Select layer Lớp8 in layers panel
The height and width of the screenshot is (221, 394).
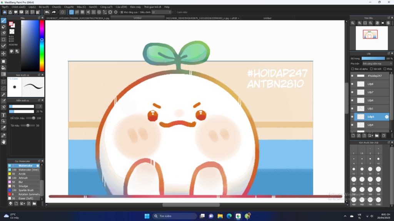[x=370, y=84]
